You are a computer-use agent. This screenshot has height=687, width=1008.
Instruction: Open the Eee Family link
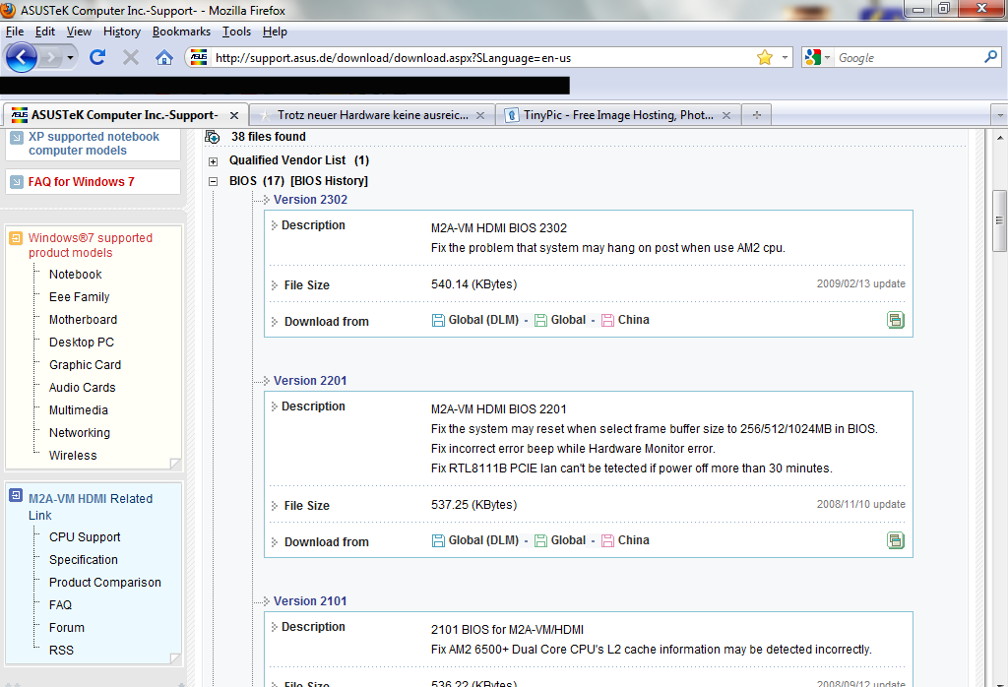tap(79, 297)
